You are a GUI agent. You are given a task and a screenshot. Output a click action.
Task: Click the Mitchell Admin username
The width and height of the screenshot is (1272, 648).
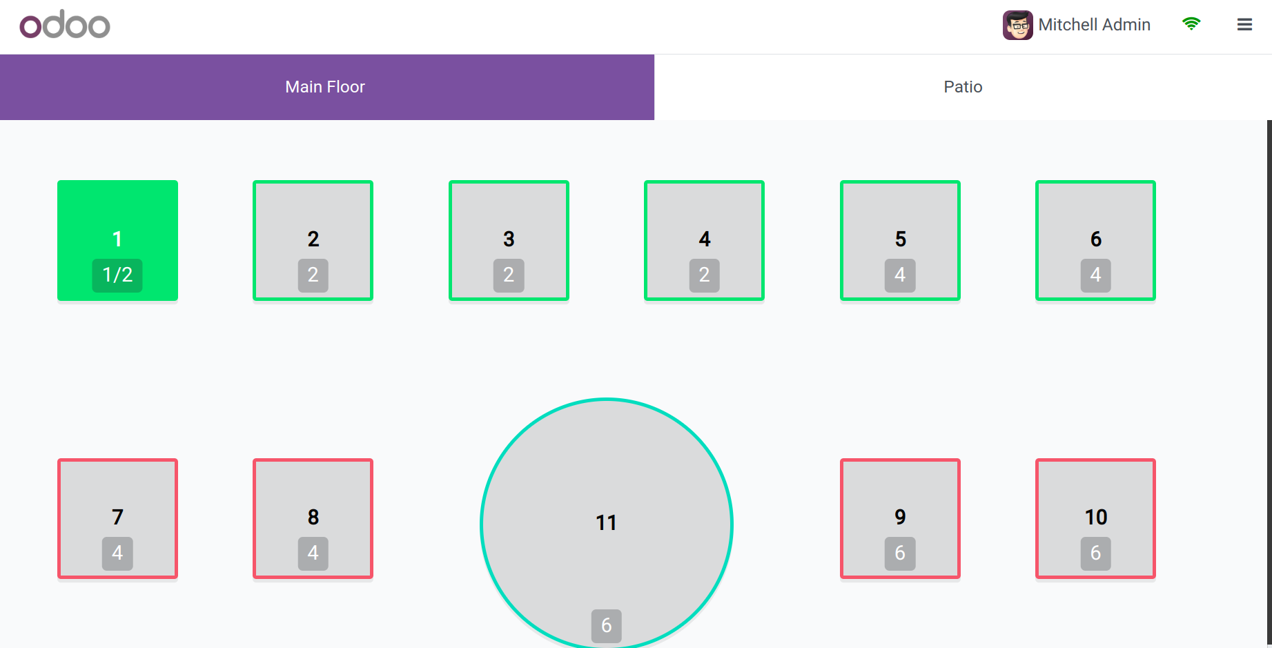click(x=1094, y=25)
